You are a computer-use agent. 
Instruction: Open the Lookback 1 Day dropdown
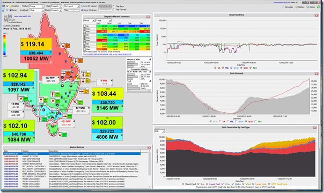click(37, 10)
